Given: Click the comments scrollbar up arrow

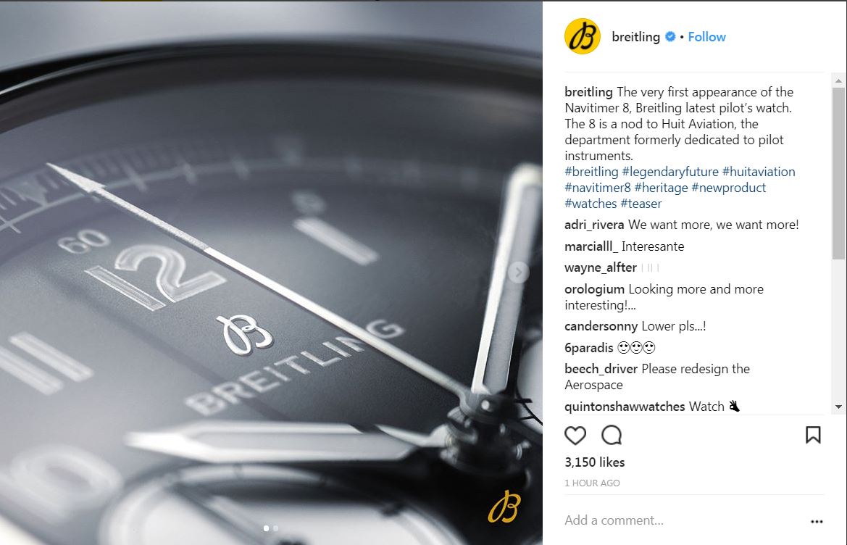Looking at the screenshot, I should point(838,80).
